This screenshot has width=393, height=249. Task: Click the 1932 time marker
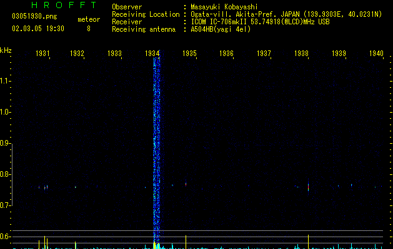point(77,53)
